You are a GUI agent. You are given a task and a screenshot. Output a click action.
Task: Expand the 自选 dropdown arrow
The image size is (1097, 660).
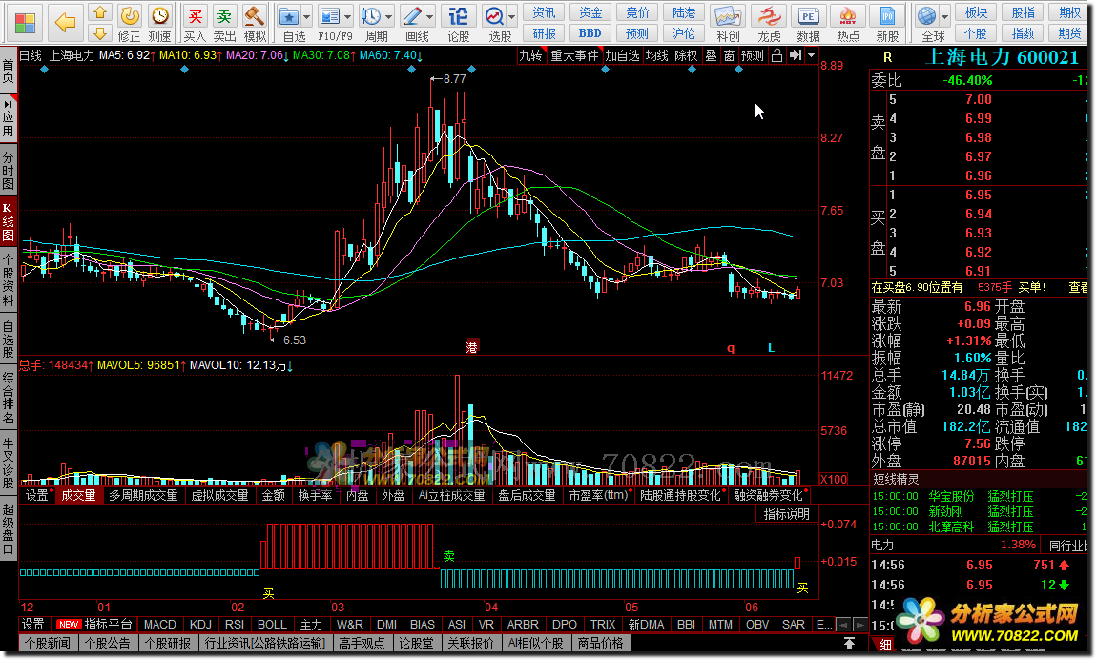pos(306,16)
